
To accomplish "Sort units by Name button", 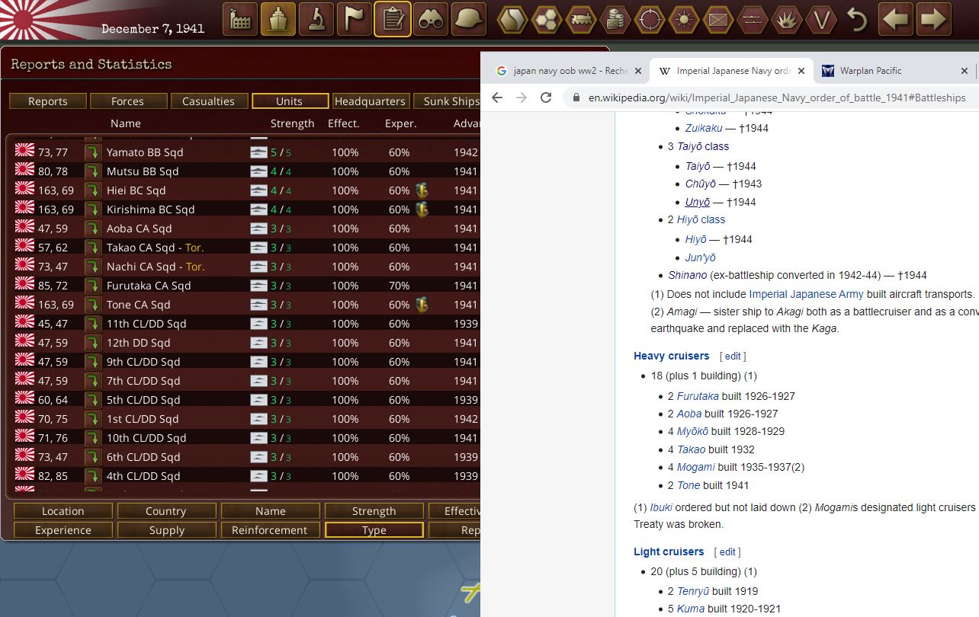I will (x=271, y=511).
